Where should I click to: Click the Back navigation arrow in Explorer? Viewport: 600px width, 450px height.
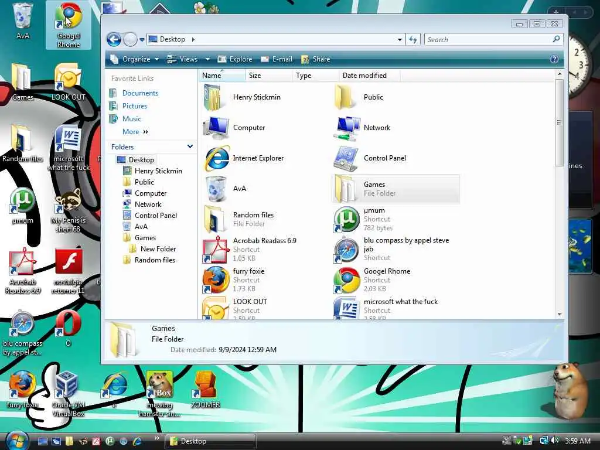(x=114, y=39)
